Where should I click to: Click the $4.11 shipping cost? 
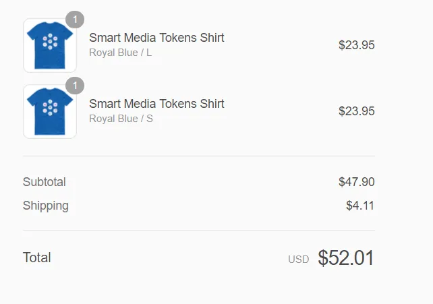coord(360,206)
